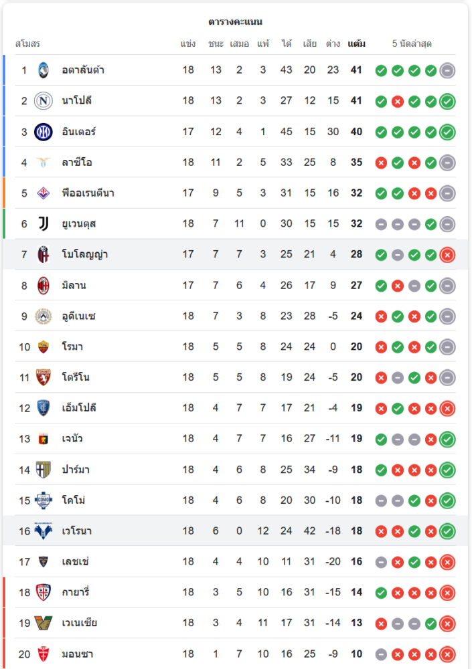Click the Roma club crest icon
The image size is (472, 669).
pyautogui.click(x=44, y=347)
